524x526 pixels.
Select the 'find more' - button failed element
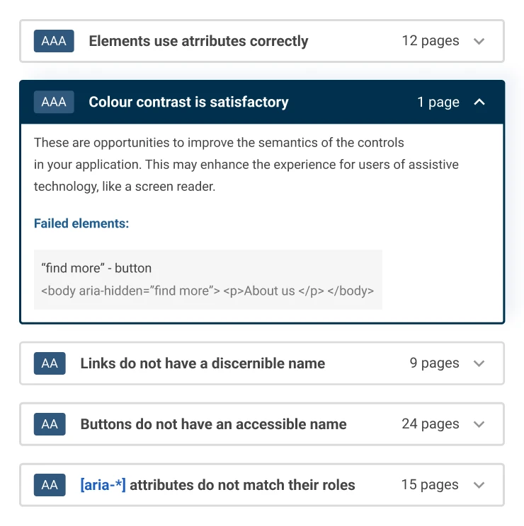[96, 268]
